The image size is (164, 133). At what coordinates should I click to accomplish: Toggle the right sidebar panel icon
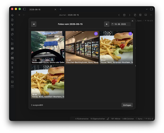coord(152,9)
